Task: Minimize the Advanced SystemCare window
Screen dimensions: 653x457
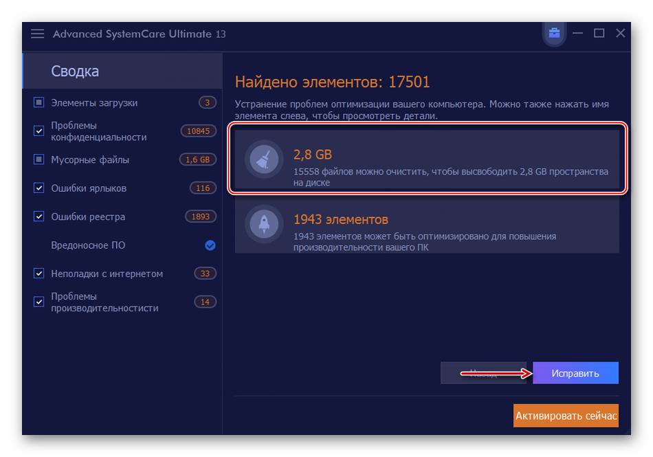Action: [579, 33]
